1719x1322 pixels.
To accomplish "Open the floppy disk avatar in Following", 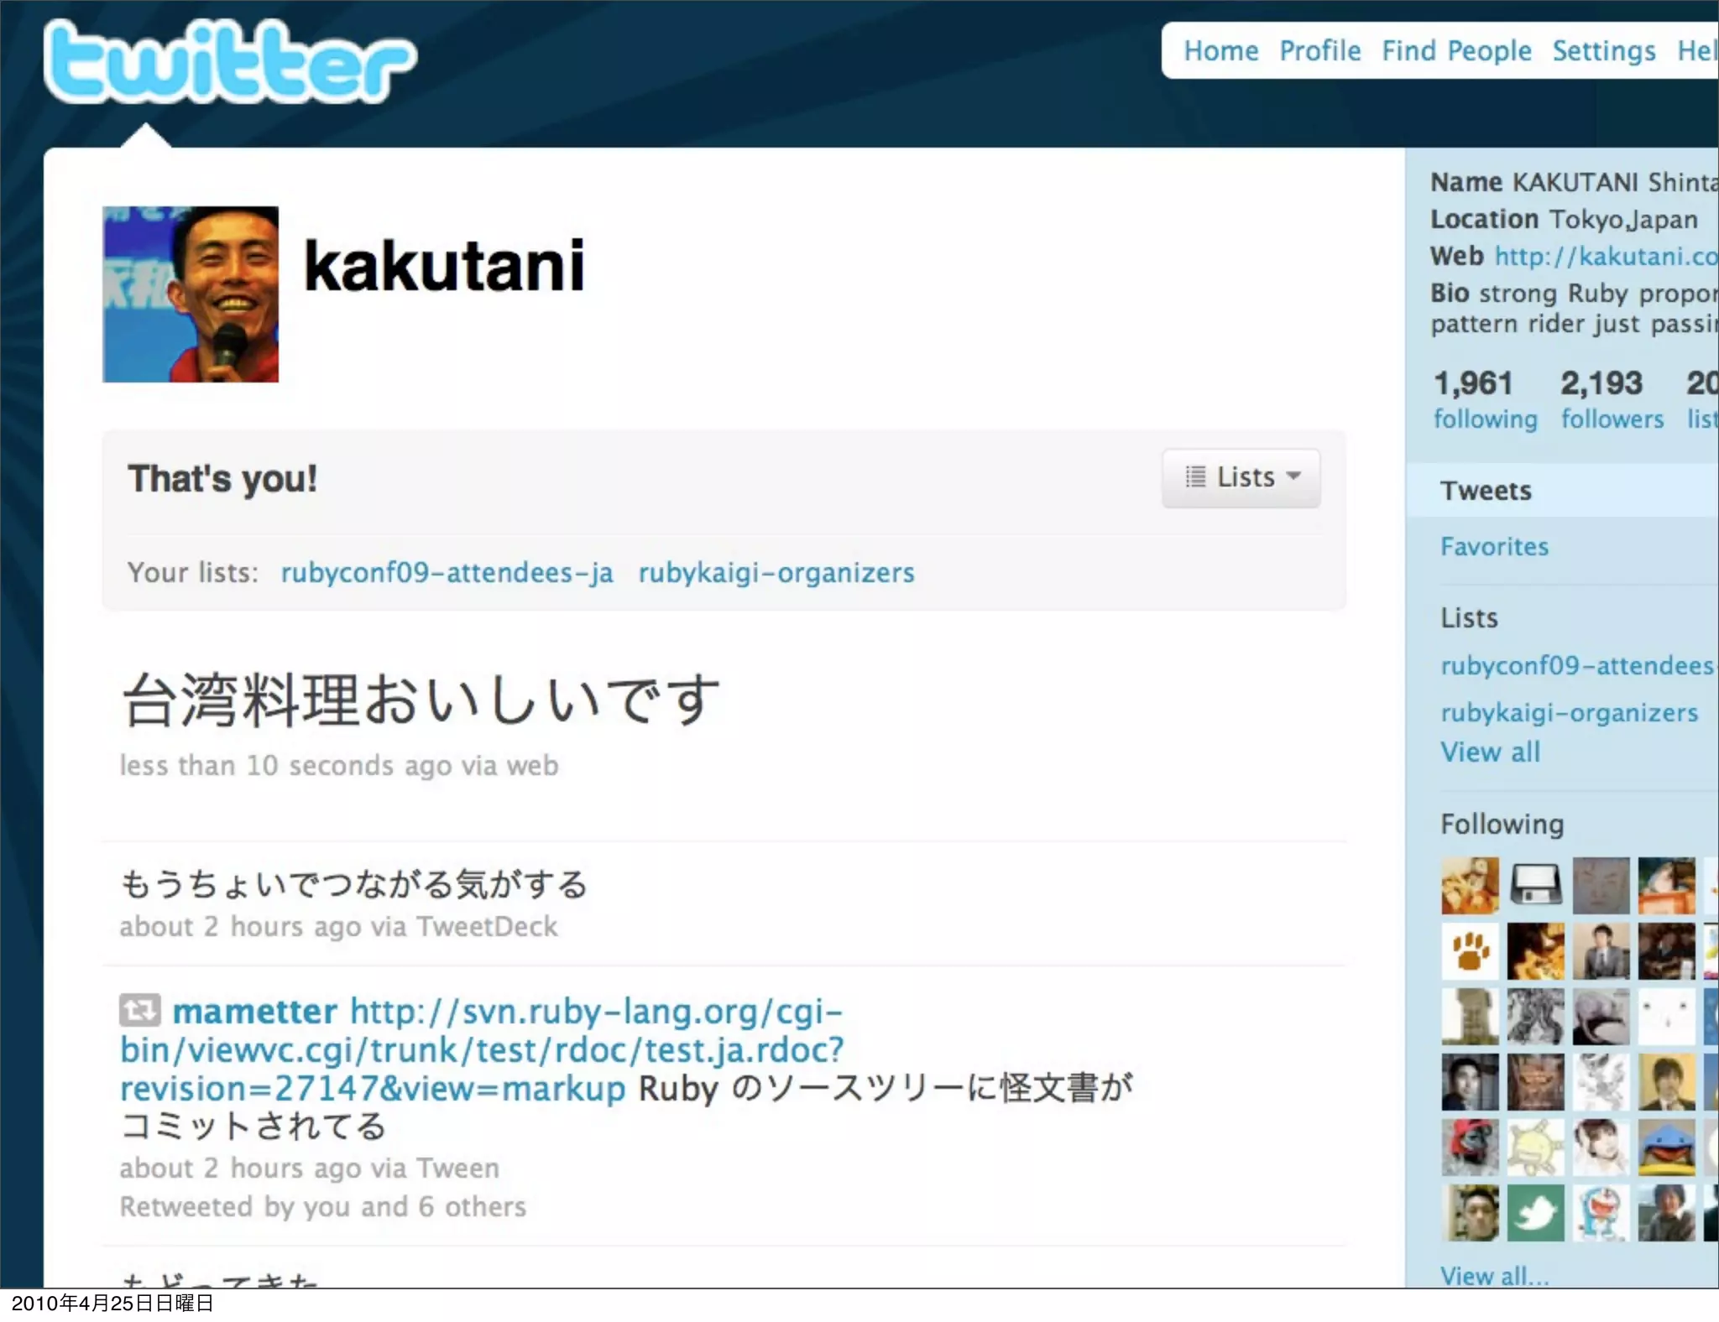I will pyautogui.click(x=1535, y=886).
